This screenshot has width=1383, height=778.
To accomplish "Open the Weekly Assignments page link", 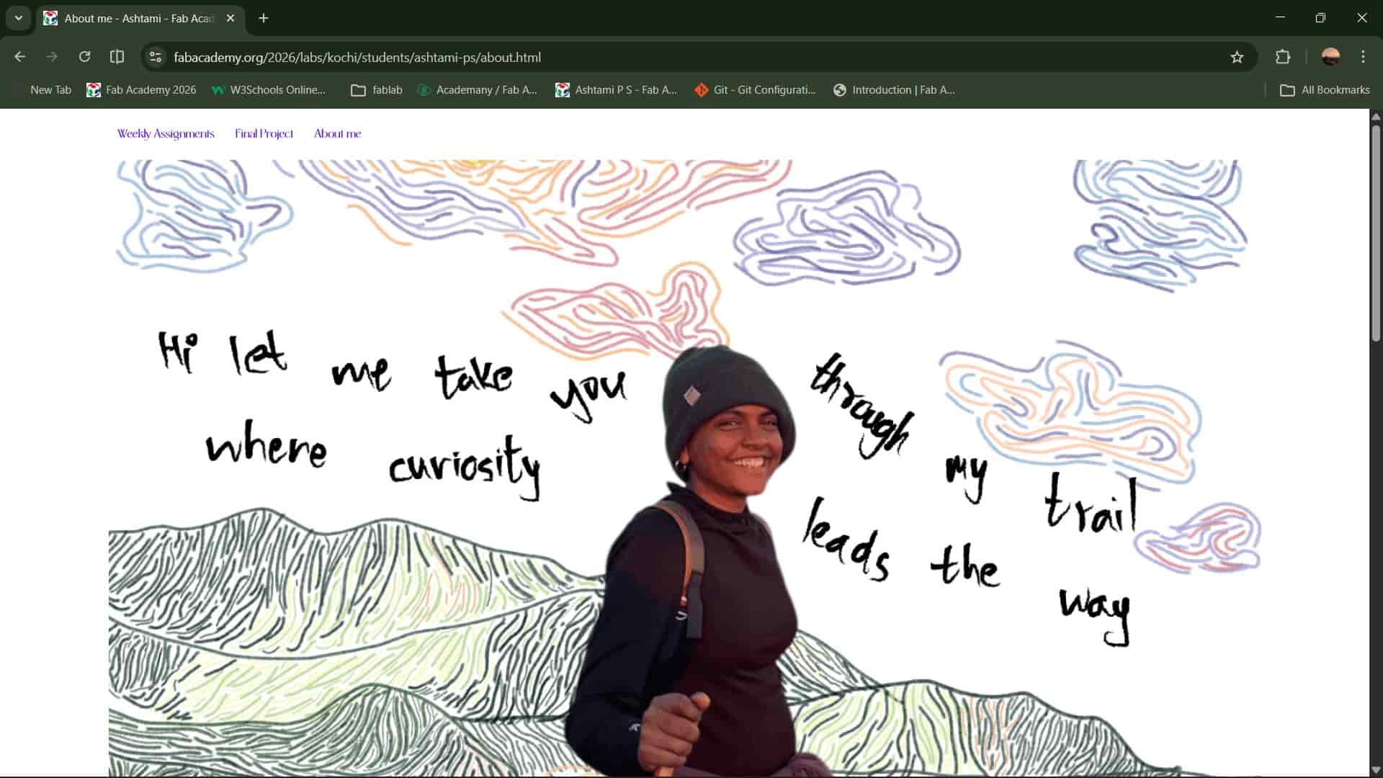I will (x=166, y=134).
